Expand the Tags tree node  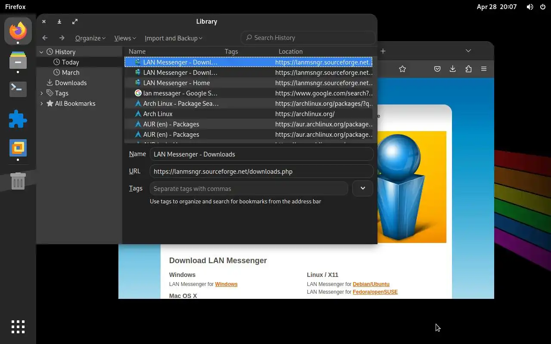41,93
